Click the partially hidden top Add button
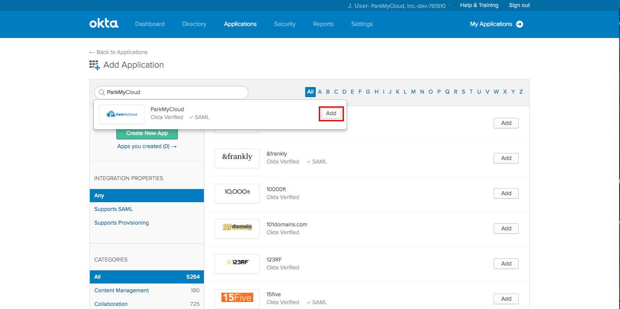The width and height of the screenshot is (620, 309). 506,123
